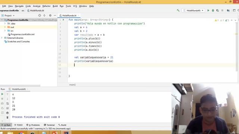Select the HolaMundoKt tab in the Run panel
Image resolution: width=239 pixels, height=134 pixels.
(x=19, y=89)
